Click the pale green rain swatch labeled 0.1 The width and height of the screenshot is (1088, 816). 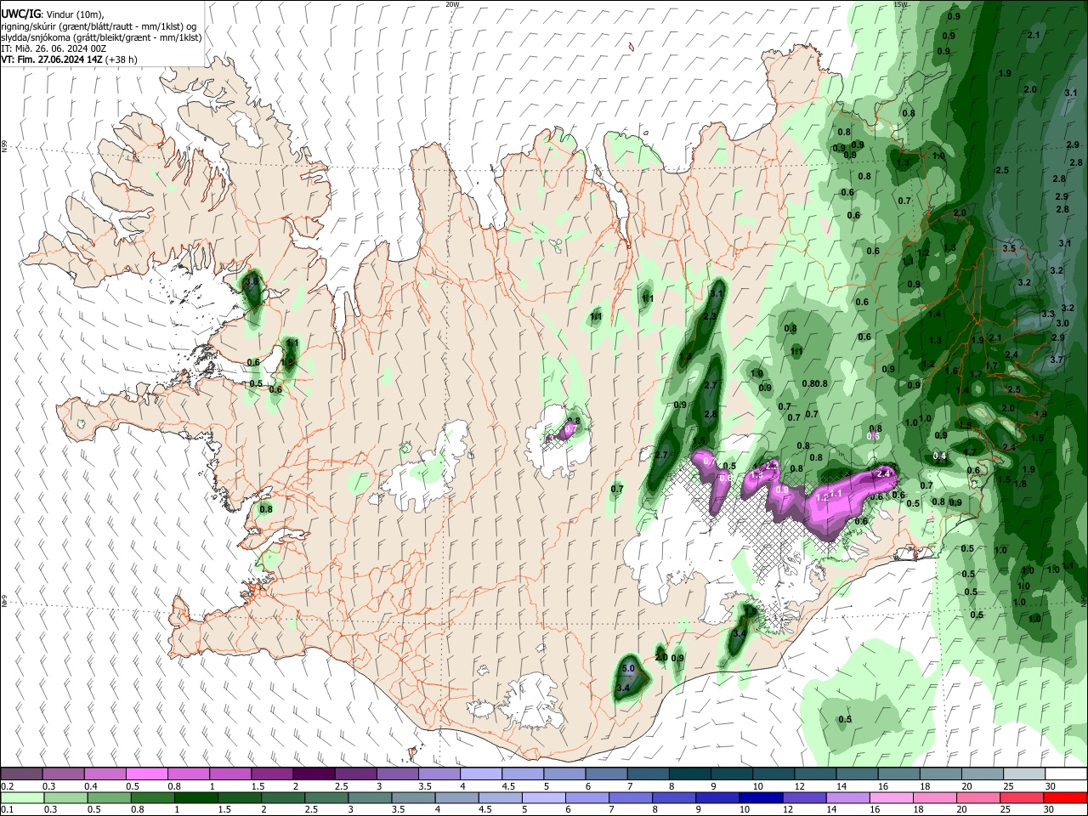(x=22, y=797)
